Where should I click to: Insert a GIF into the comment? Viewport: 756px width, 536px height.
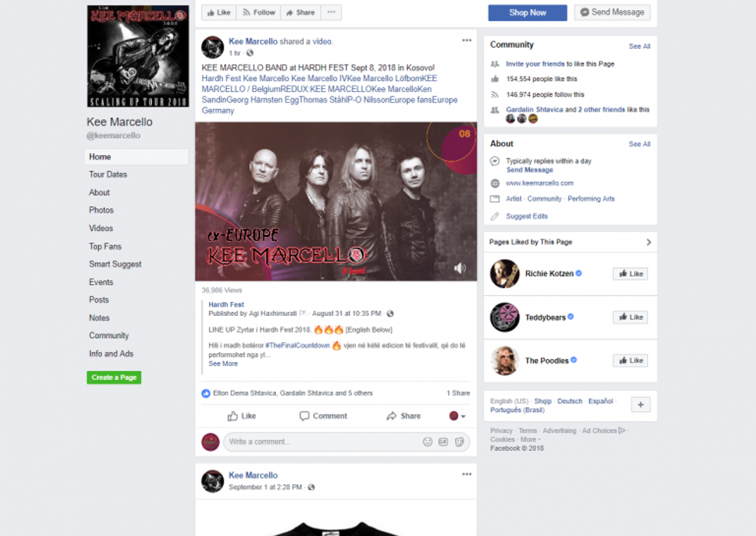pyautogui.click(x=443, y=442)
